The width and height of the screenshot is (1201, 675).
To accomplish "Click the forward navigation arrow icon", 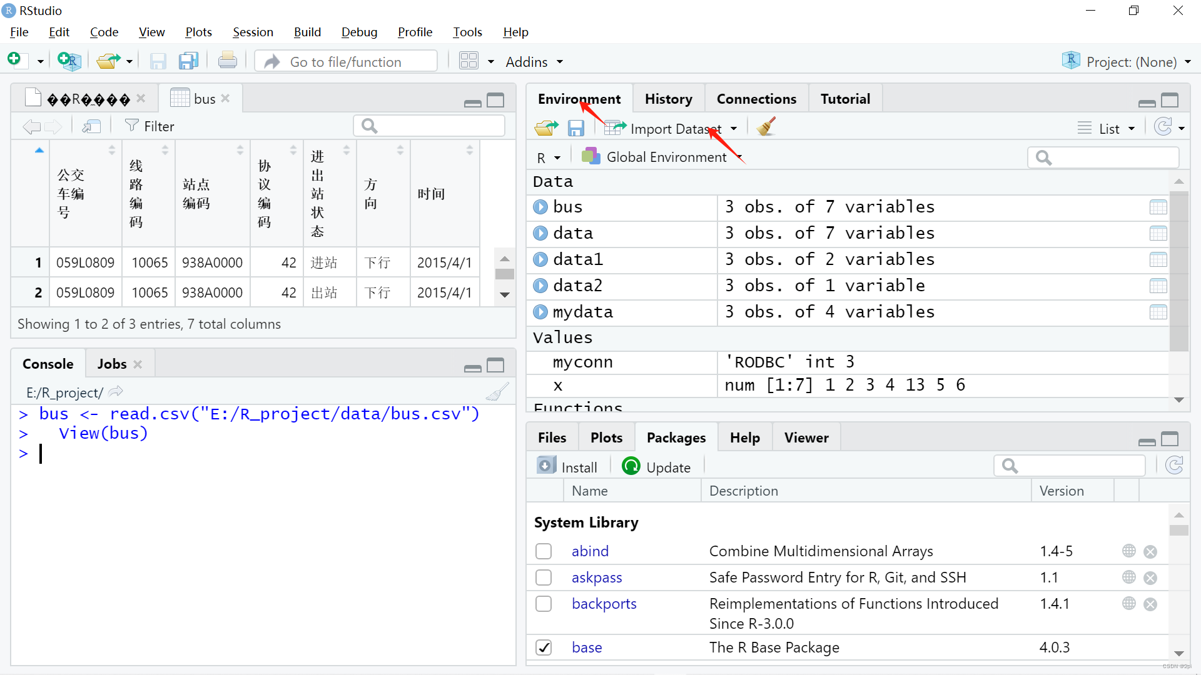I will click(53, 125).
